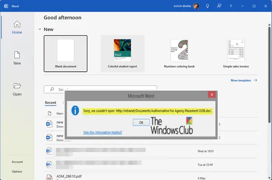
Task: Click the Word icon of the Tue at 22:49 document
Action: click(49, 164)
